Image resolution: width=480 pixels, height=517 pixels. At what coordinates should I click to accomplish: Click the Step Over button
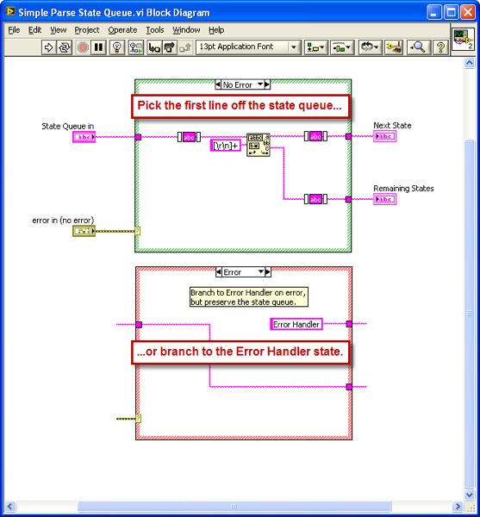(170, 47)
